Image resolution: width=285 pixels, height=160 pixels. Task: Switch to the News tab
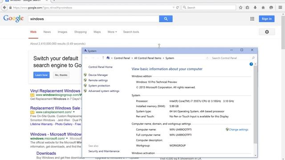click(47, 32)
